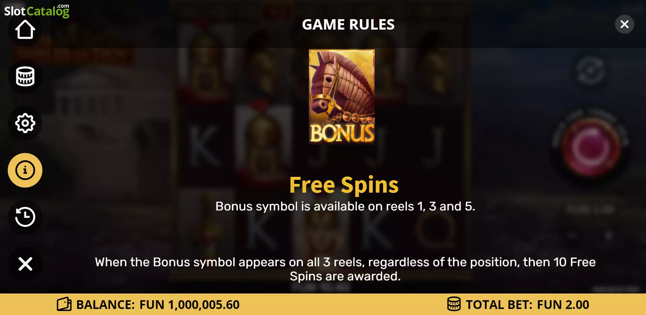Click the reels 1, 3 and 5 sentence
This screenshot has width=646, height=315.
(x=345, y=206)
